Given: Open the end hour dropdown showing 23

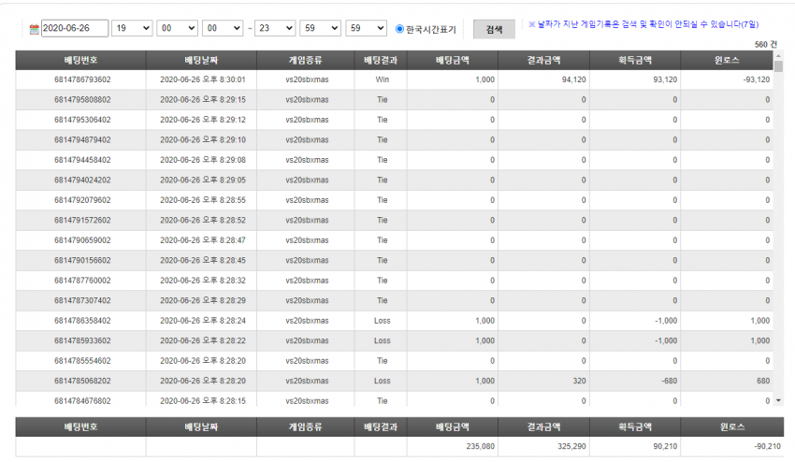Looking at the screenshot, I should (275, 28).
